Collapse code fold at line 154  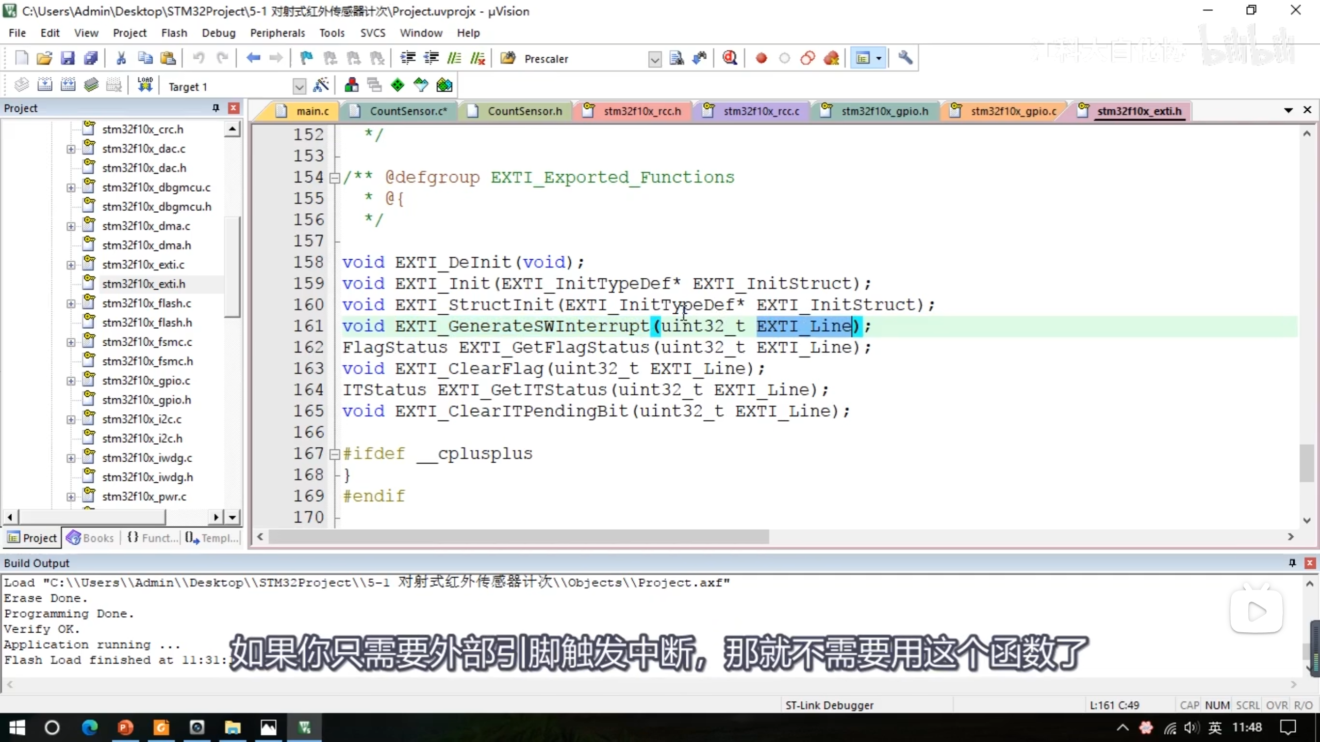click(335, 178)
